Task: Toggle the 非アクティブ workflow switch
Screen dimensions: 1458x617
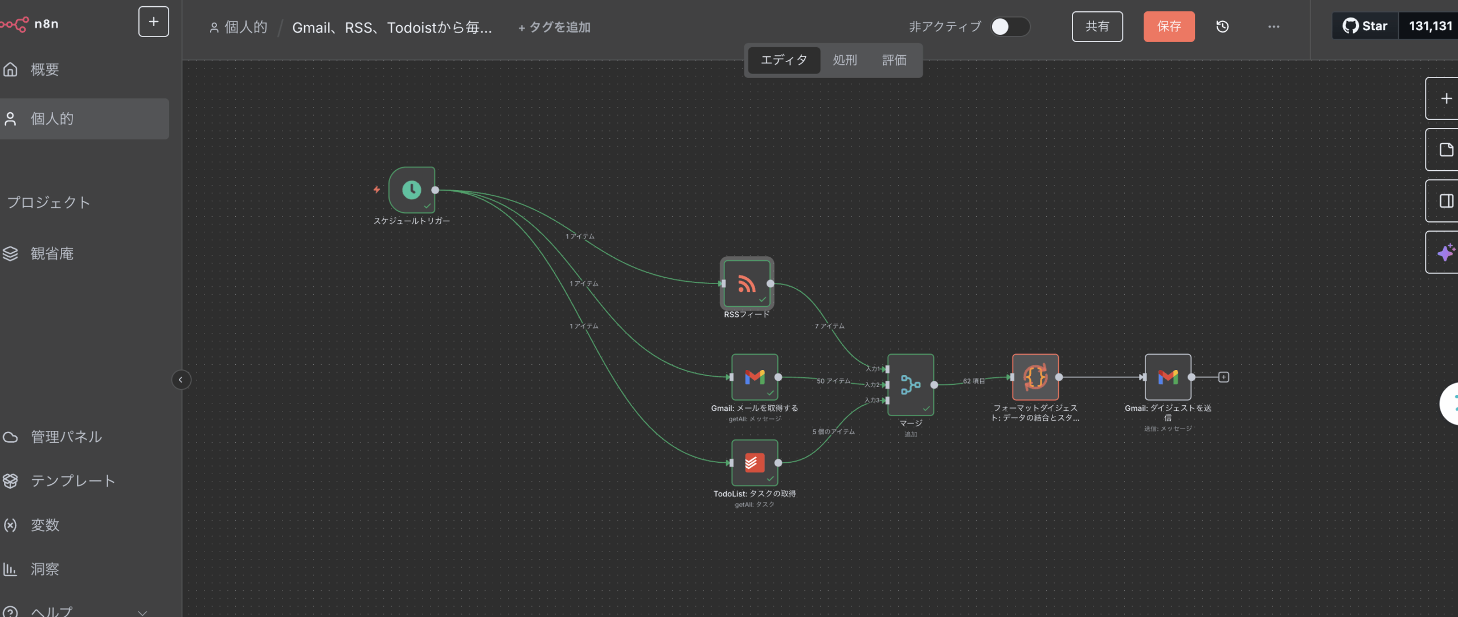Action: [1010, 27]
